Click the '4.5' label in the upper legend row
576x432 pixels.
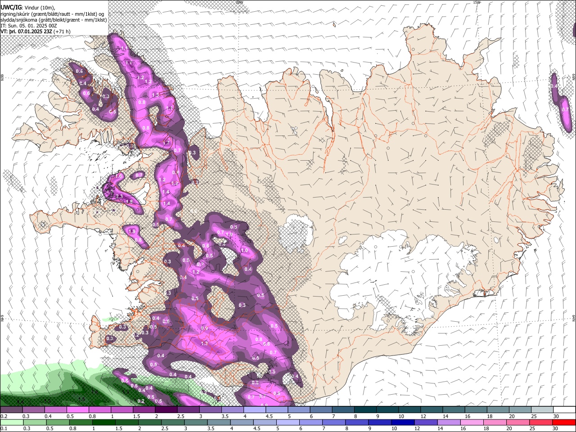[269, 416]
